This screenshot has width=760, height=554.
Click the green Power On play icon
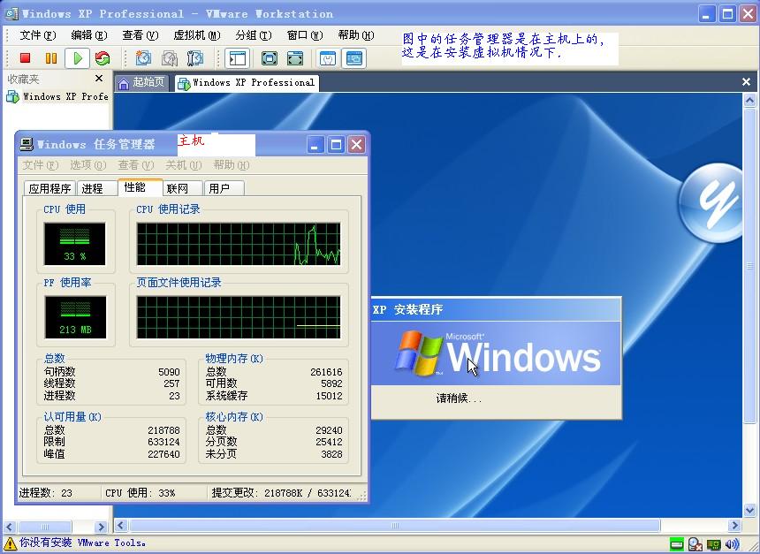click(77, 58)
